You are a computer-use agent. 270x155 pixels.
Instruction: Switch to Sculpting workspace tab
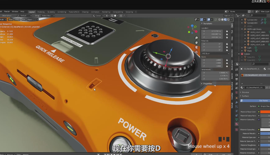(x=51, y=12)
